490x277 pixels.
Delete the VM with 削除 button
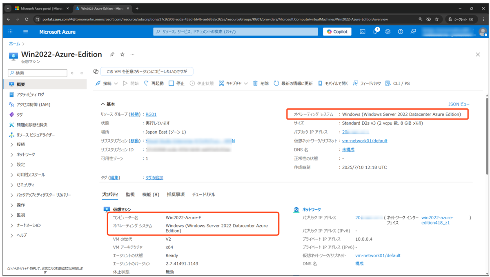261,83
